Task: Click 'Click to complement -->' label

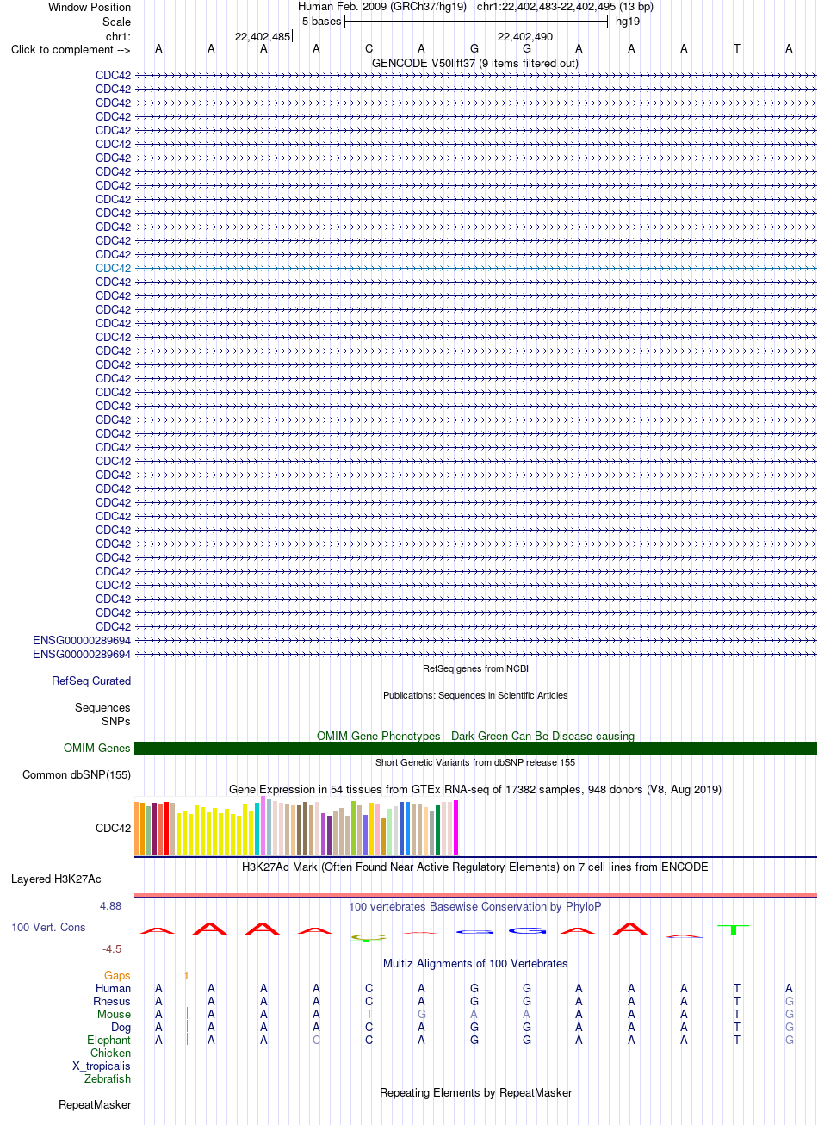Action: pos(71,49)
